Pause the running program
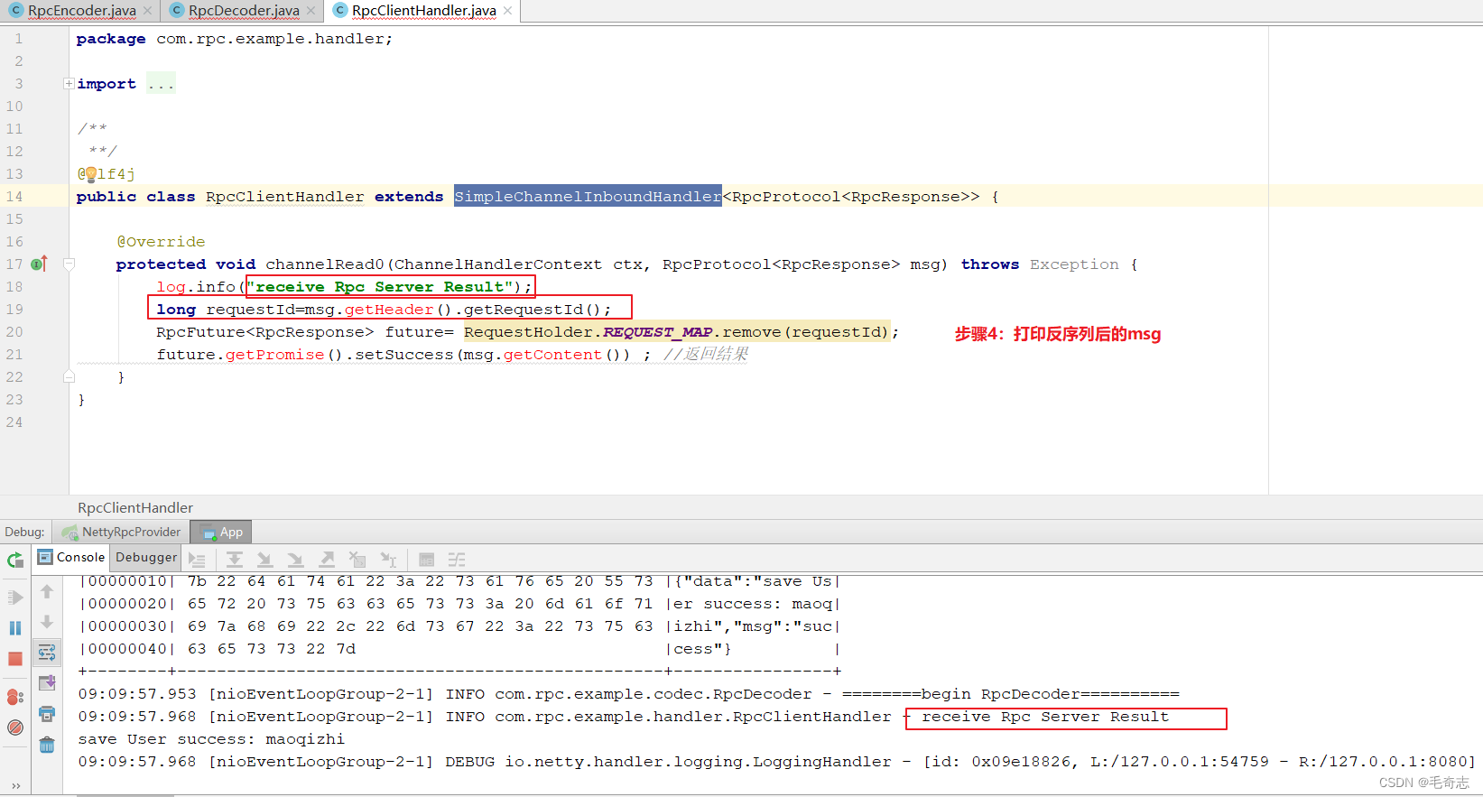This screenshot has height=797, width=1483. tap(15, 628)
